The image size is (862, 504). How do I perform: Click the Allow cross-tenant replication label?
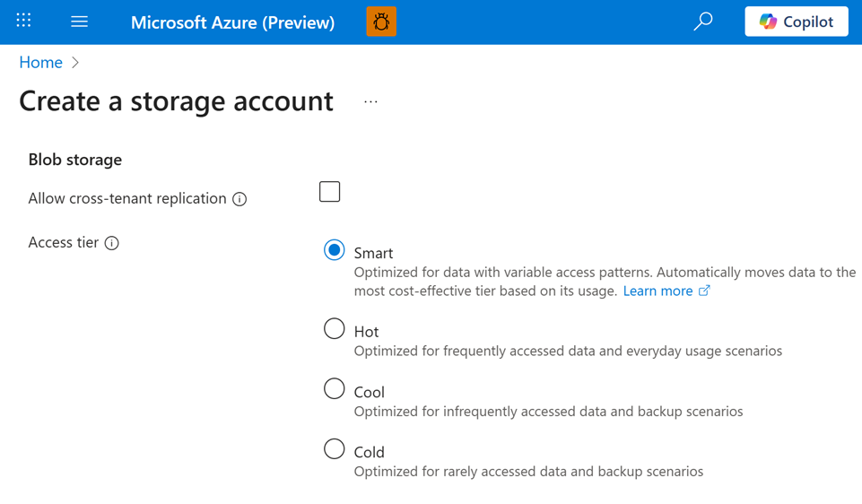pos(127,198)
